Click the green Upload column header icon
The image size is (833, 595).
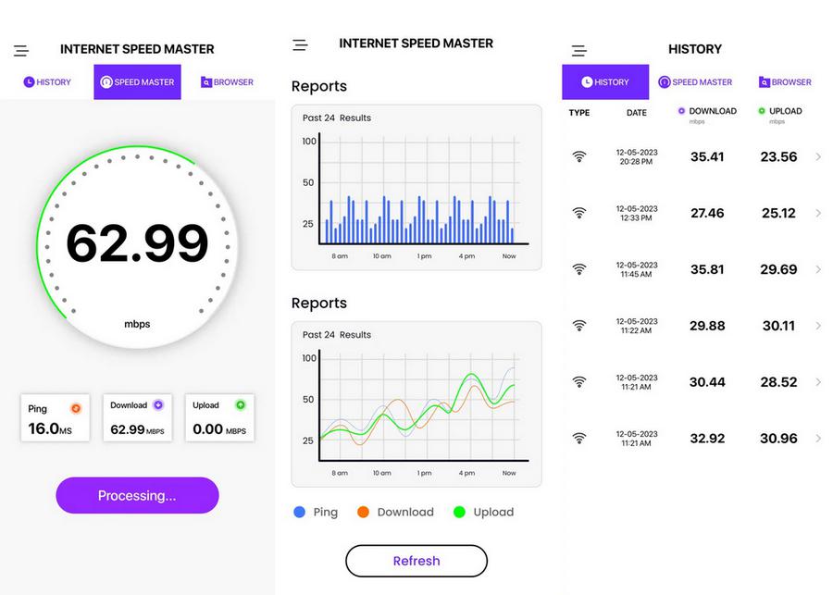[762, 111]
